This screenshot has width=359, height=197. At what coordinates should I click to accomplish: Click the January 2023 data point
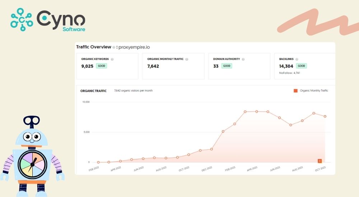[x=223, y=131]
